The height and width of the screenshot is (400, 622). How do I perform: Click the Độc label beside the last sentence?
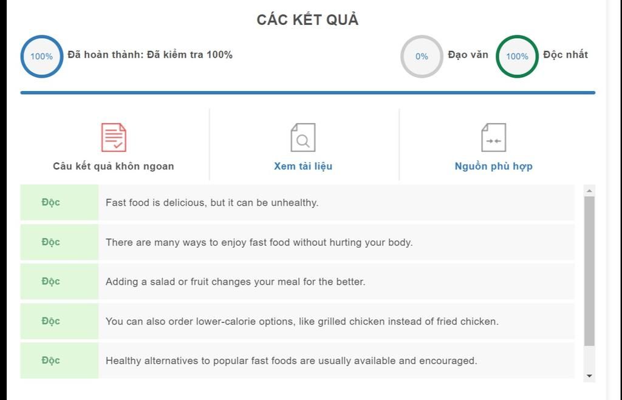(x=51, y=361)
